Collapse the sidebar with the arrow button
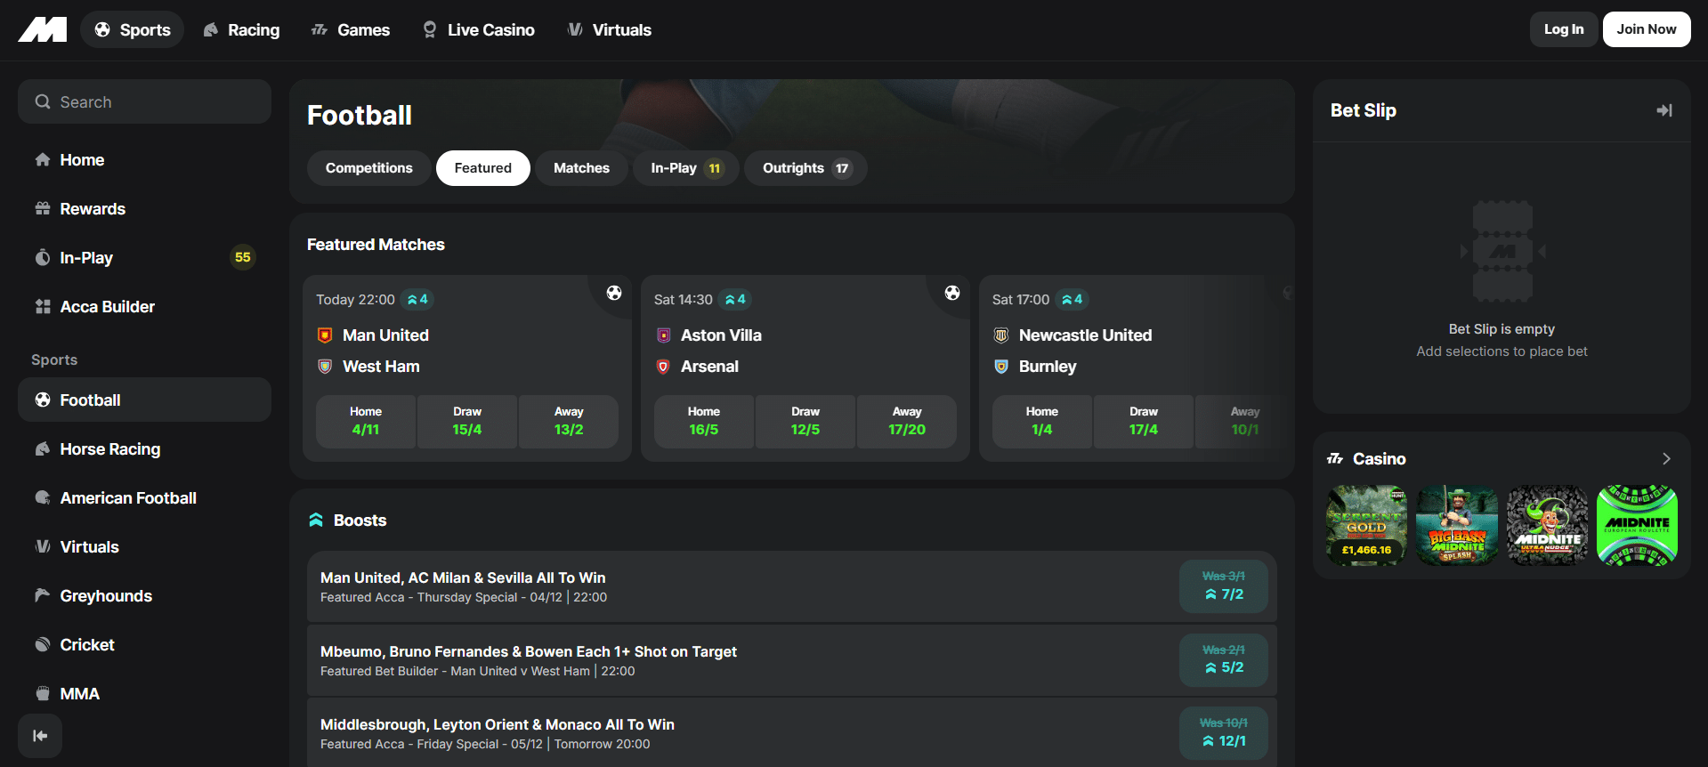The height and width of the screenshot is (767, 1708). click(x=40, y=736)
